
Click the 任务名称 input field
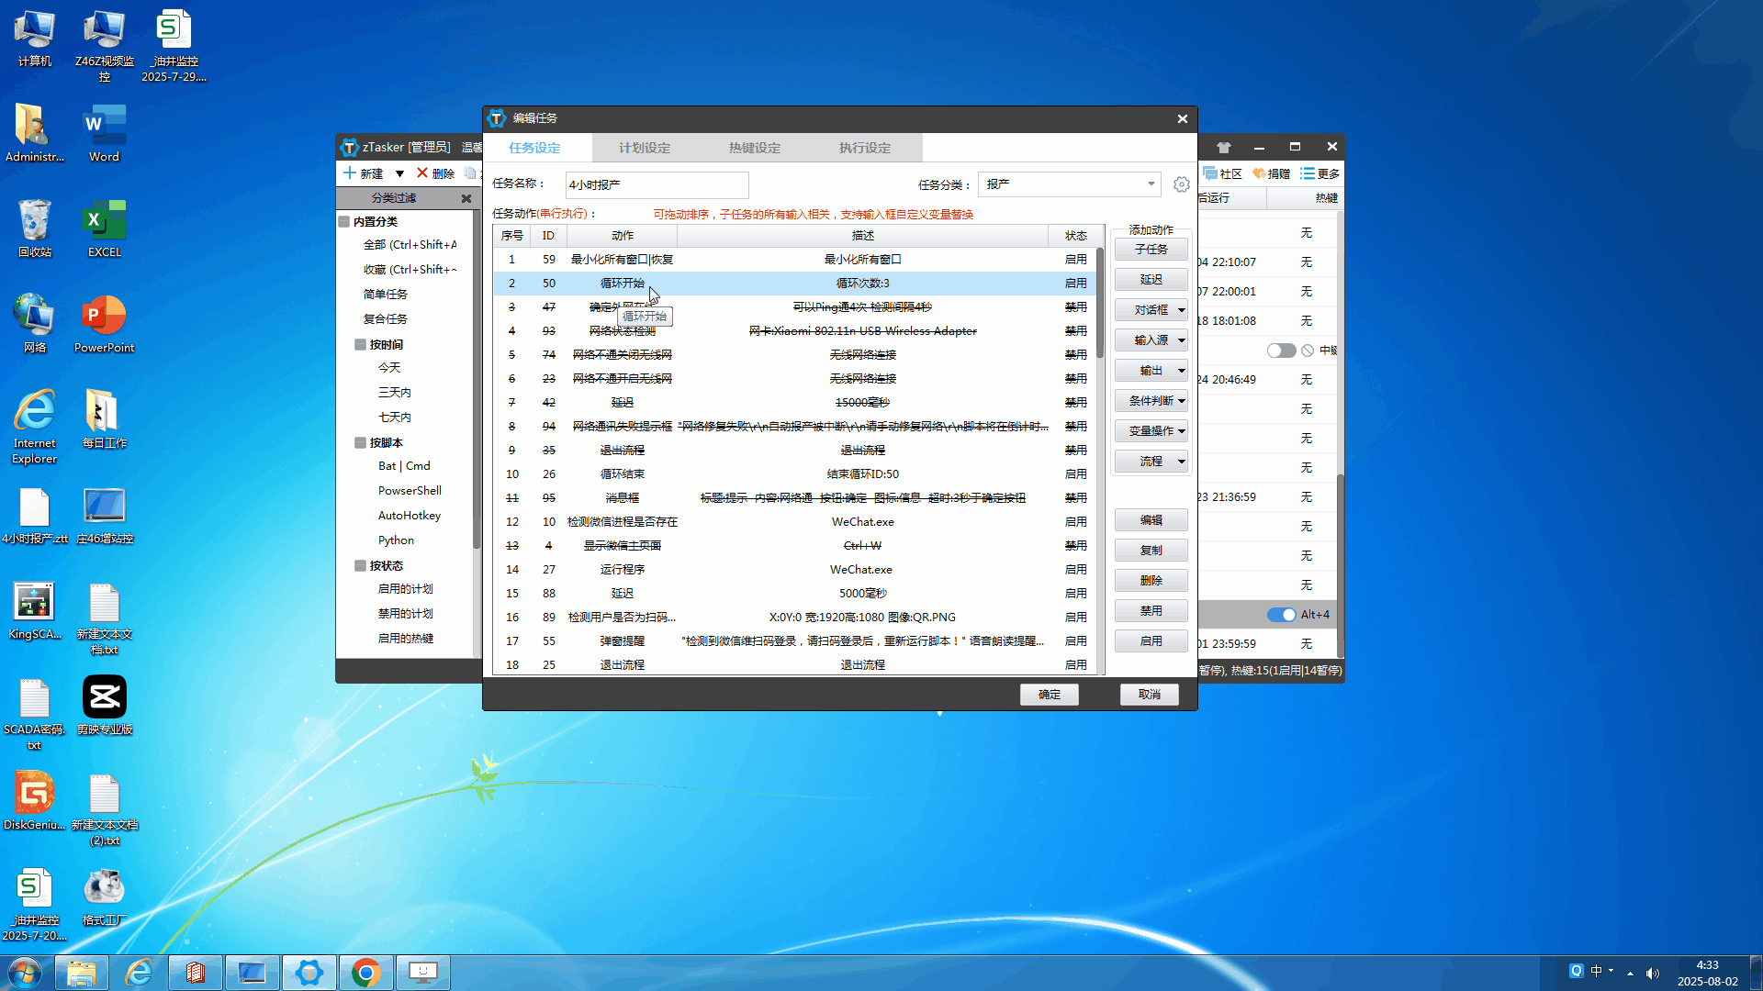pyautogui.click(x=657, y=184)
